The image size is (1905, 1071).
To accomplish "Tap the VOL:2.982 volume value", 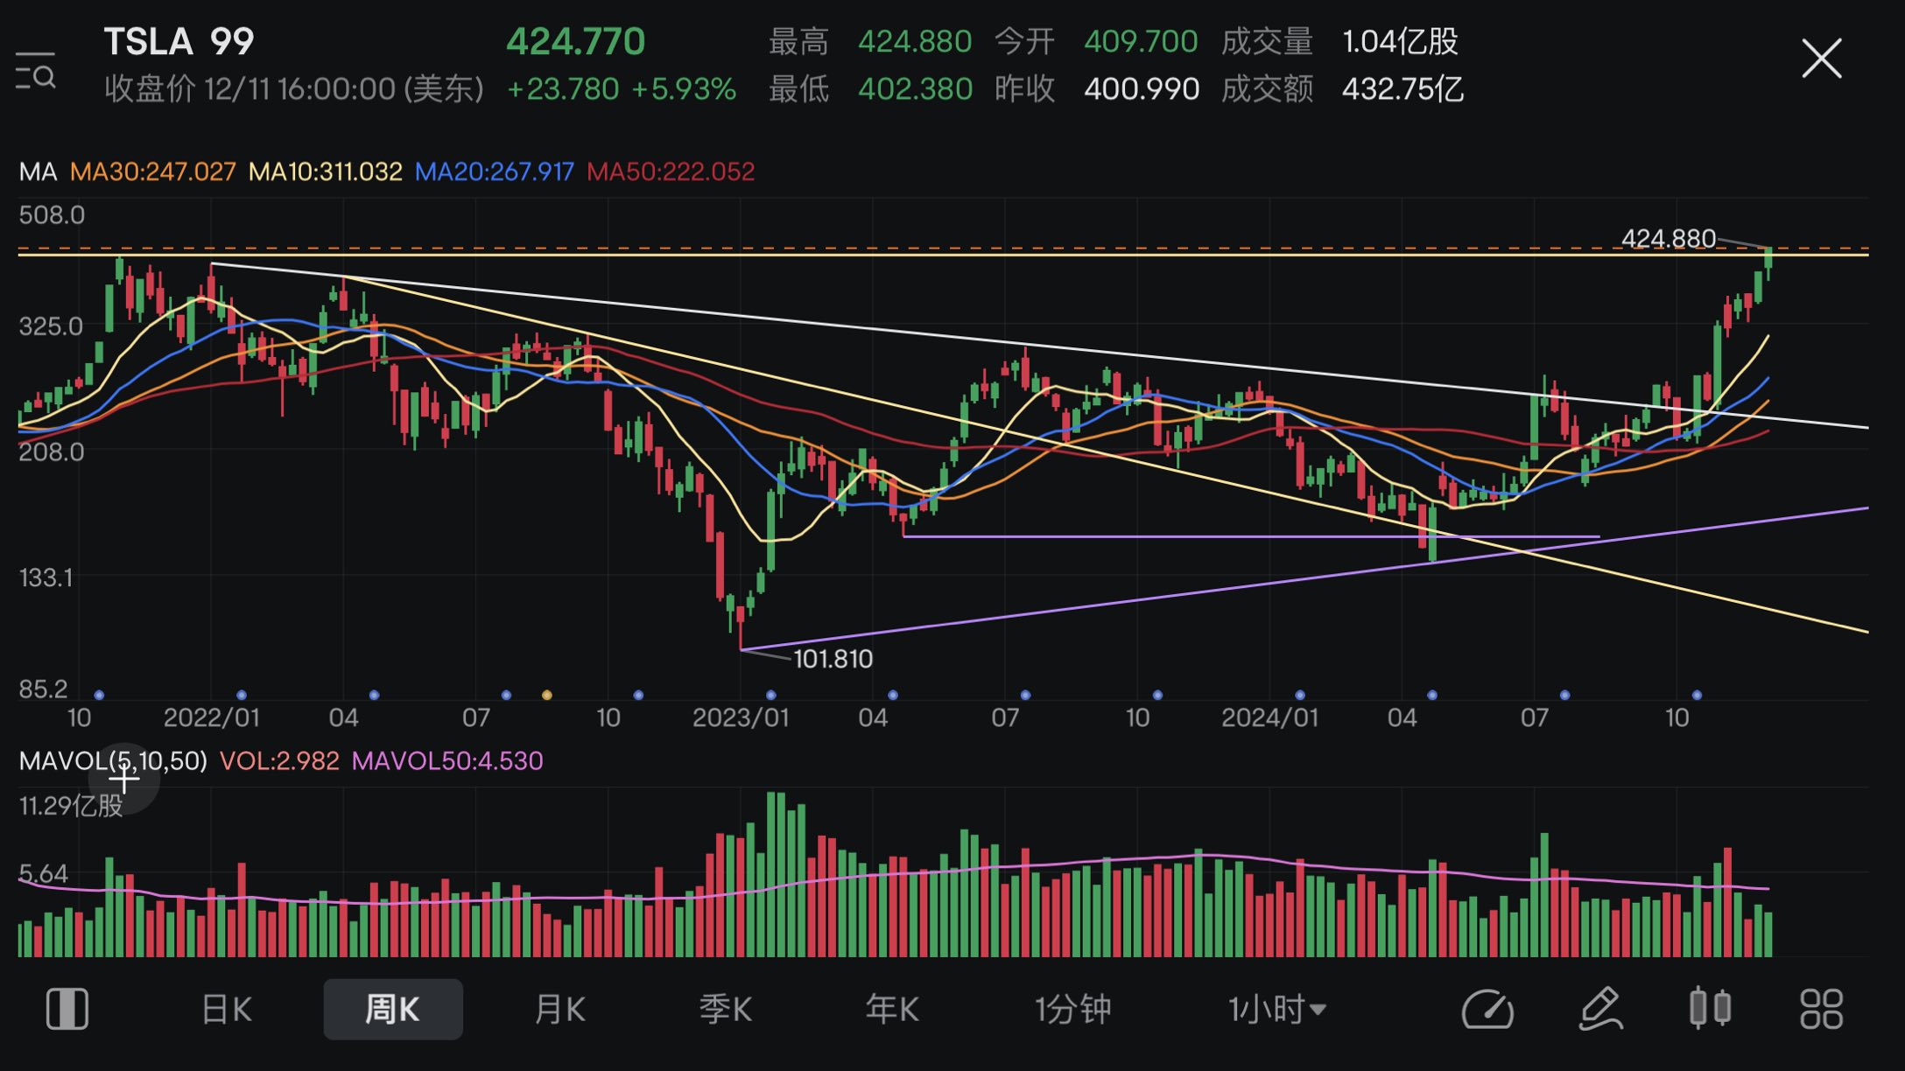I will [x=279, y=761].
